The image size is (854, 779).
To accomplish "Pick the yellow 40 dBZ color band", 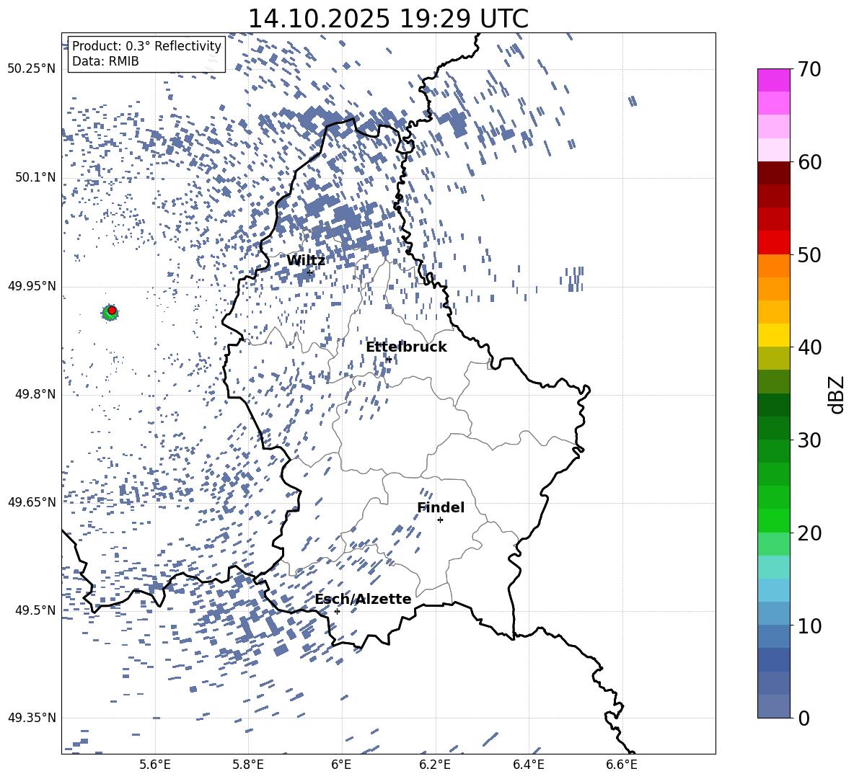I will click(773, 335).
